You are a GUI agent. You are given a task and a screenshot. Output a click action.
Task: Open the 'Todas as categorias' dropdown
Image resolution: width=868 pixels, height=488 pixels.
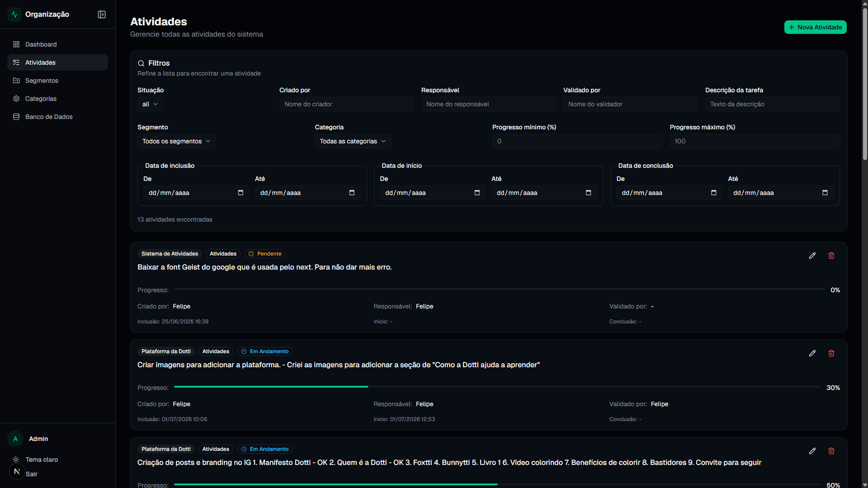click(x=353, y=141)
